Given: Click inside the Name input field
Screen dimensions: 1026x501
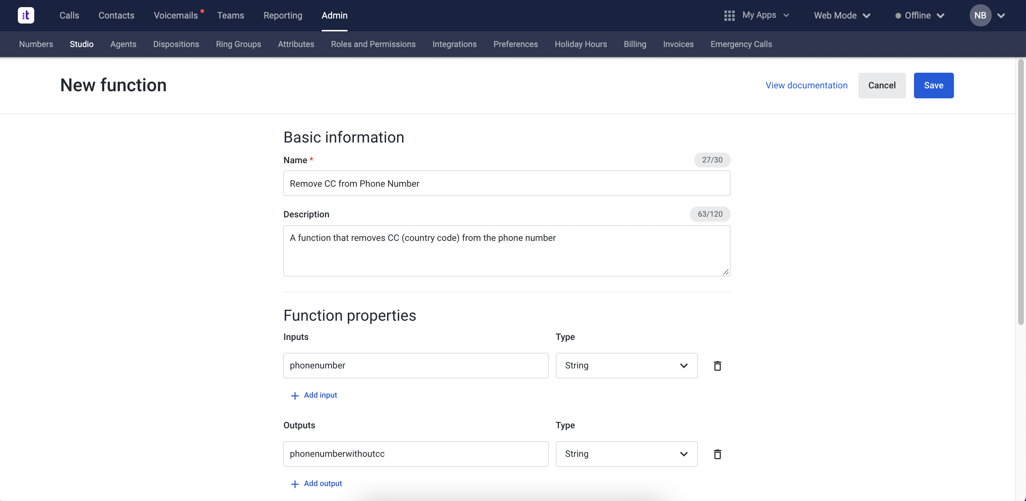Looking at the screenshot, I should [x=506, y=184].
